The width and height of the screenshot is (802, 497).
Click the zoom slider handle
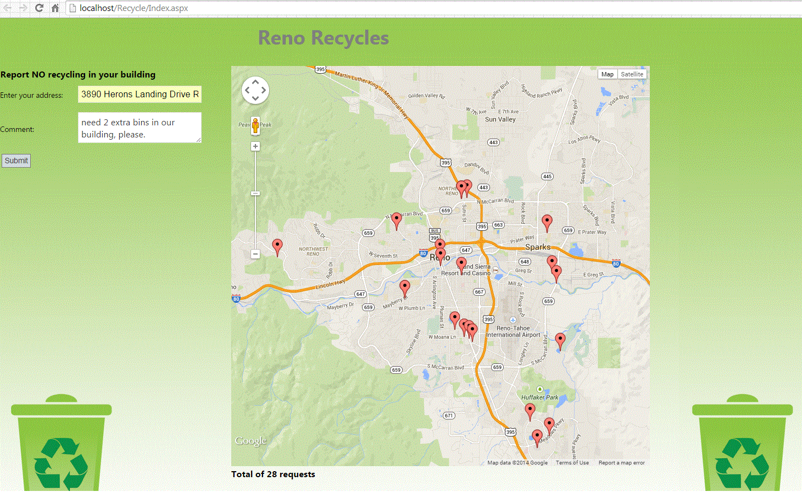coord(255,194)
